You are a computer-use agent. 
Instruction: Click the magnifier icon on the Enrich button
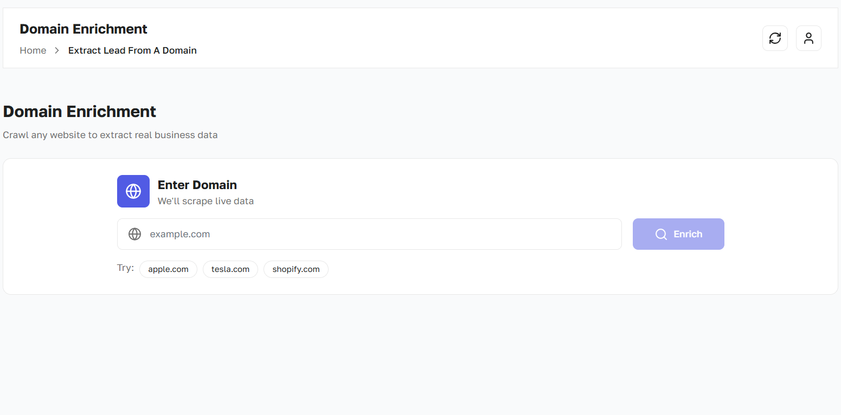(x=661, y=234)
